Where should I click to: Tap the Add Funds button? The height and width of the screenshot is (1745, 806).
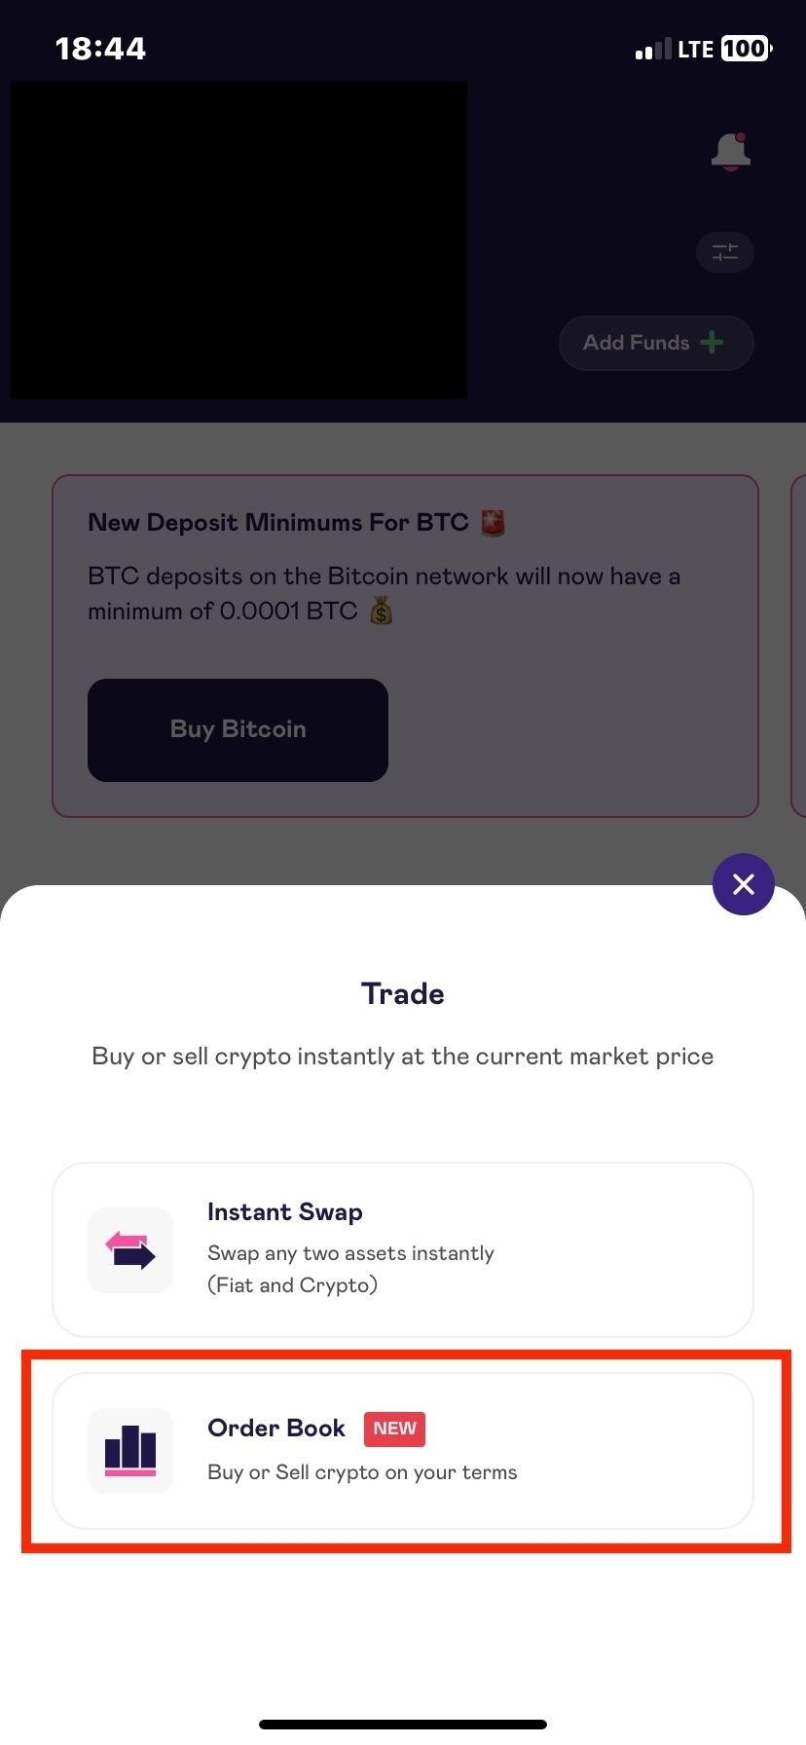point(656,343)
